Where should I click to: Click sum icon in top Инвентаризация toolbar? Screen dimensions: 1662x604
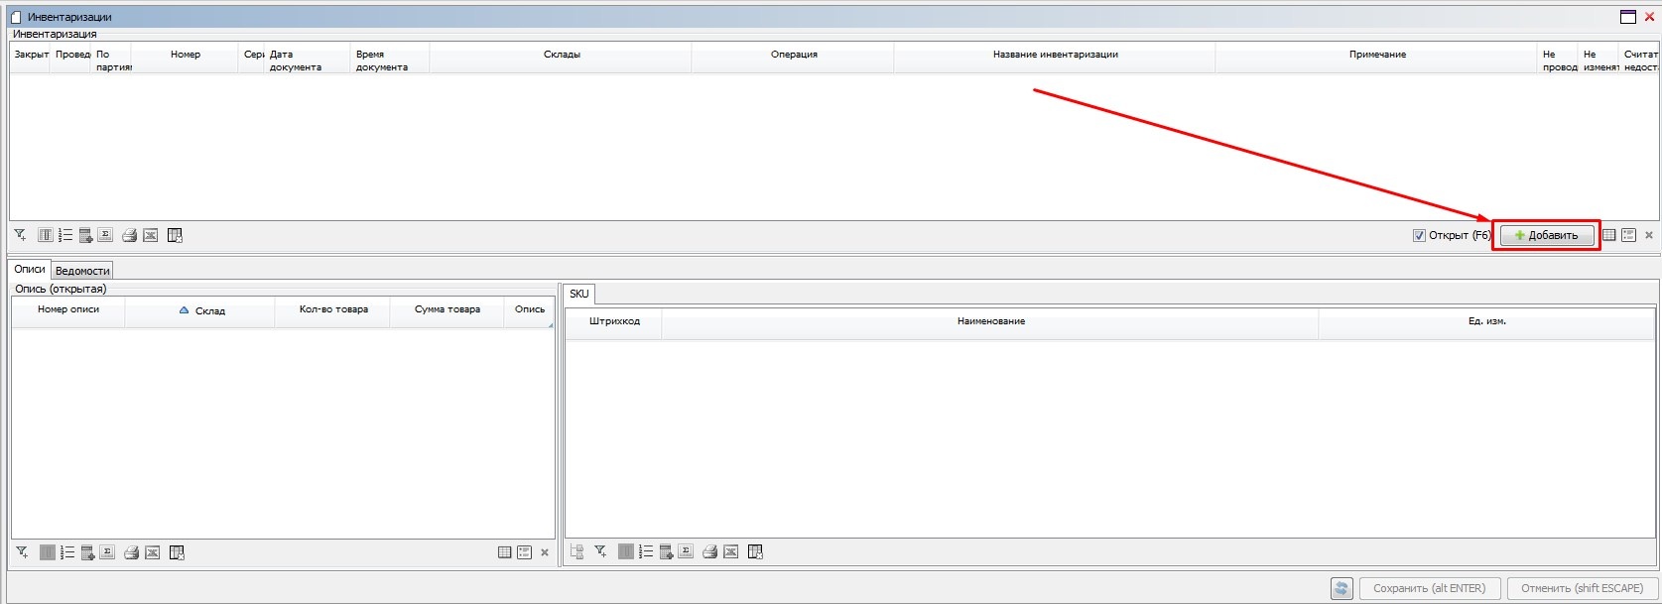pyautogui.click(x=105, y=235)
